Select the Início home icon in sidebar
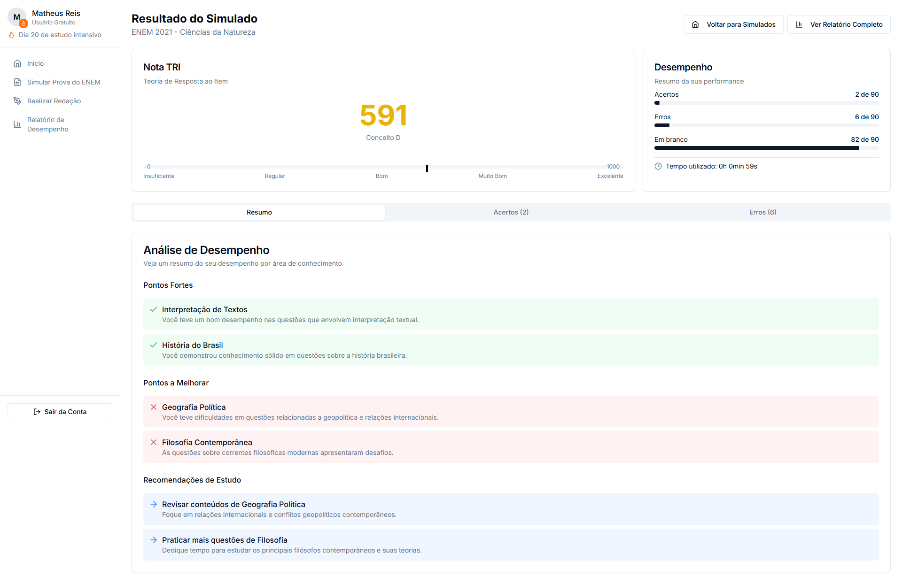Viewport: 902px width, 584px height. pos(17,63)
